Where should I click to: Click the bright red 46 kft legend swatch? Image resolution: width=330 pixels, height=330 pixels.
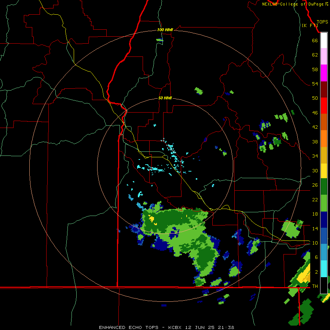pos(324,106)
